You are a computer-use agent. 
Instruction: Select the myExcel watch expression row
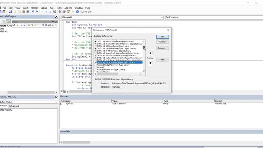pyautogui.click(x=161, y=104)
